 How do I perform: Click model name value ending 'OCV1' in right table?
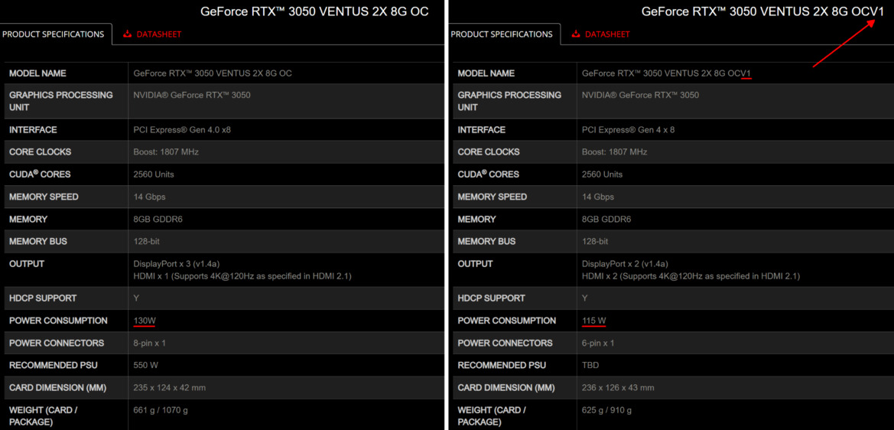tap(667, 73)
